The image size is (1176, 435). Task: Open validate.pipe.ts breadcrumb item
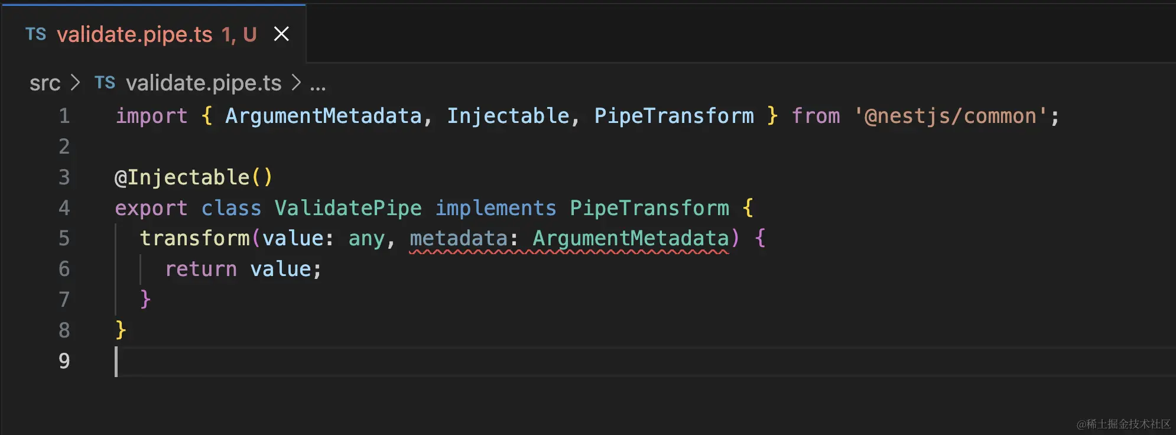(203, 83)
